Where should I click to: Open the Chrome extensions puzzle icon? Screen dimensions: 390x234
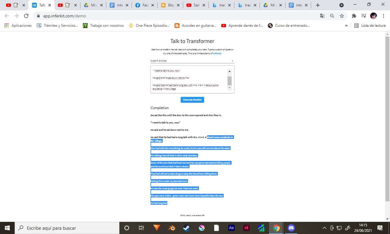(354, 16)
